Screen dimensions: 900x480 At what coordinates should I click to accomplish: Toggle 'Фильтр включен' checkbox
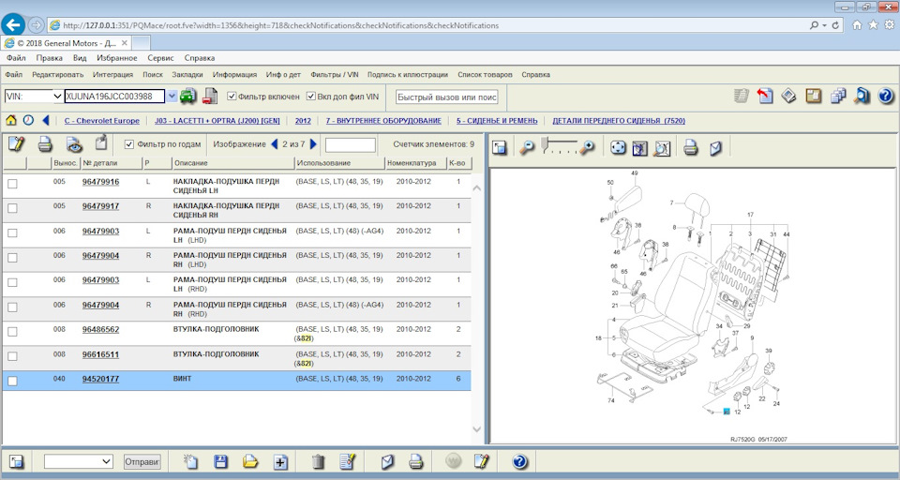(232, 97)
